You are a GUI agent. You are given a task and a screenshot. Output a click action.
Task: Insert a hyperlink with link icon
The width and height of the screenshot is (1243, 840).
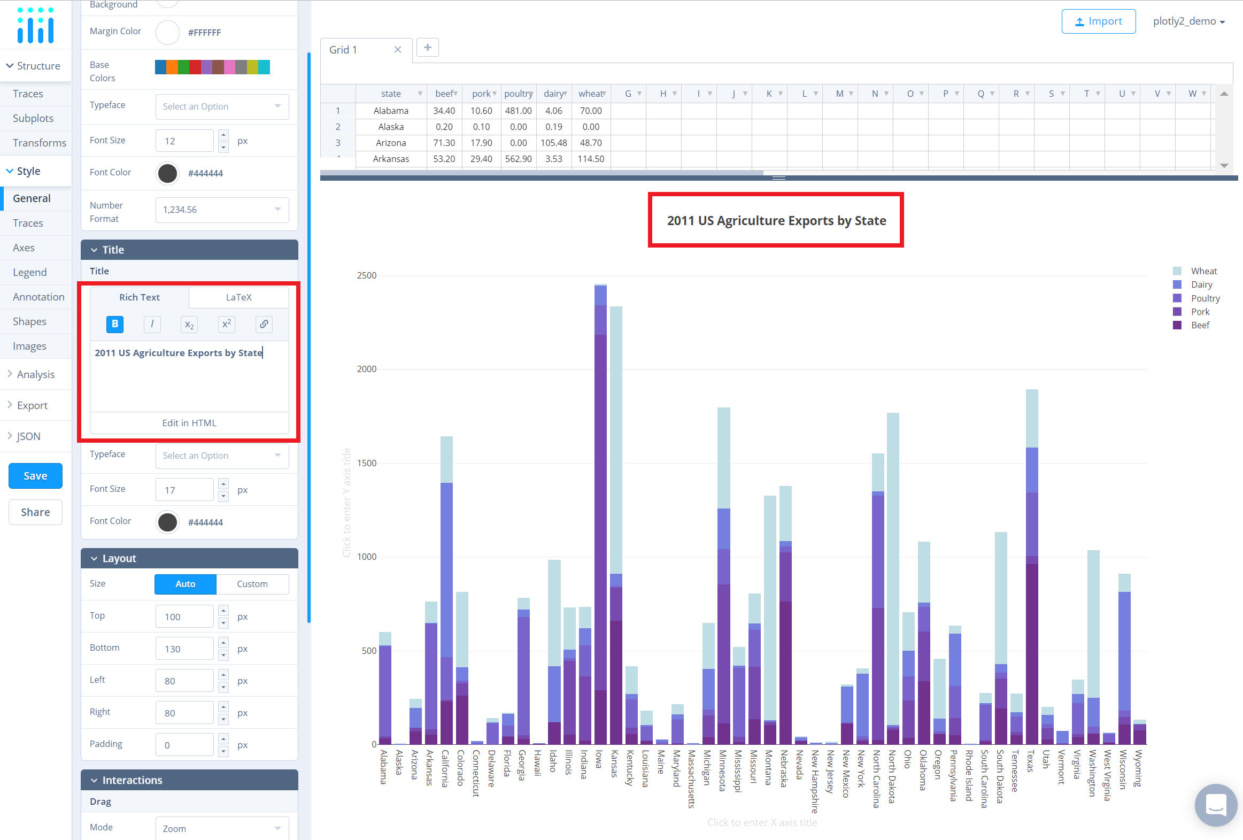point(264,324)
